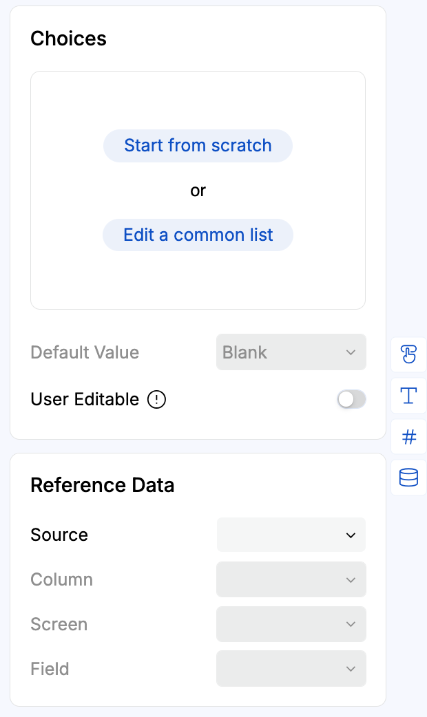Click the chevron on the Default Value selector
The image size is (427, 717).
pos(351,352)
